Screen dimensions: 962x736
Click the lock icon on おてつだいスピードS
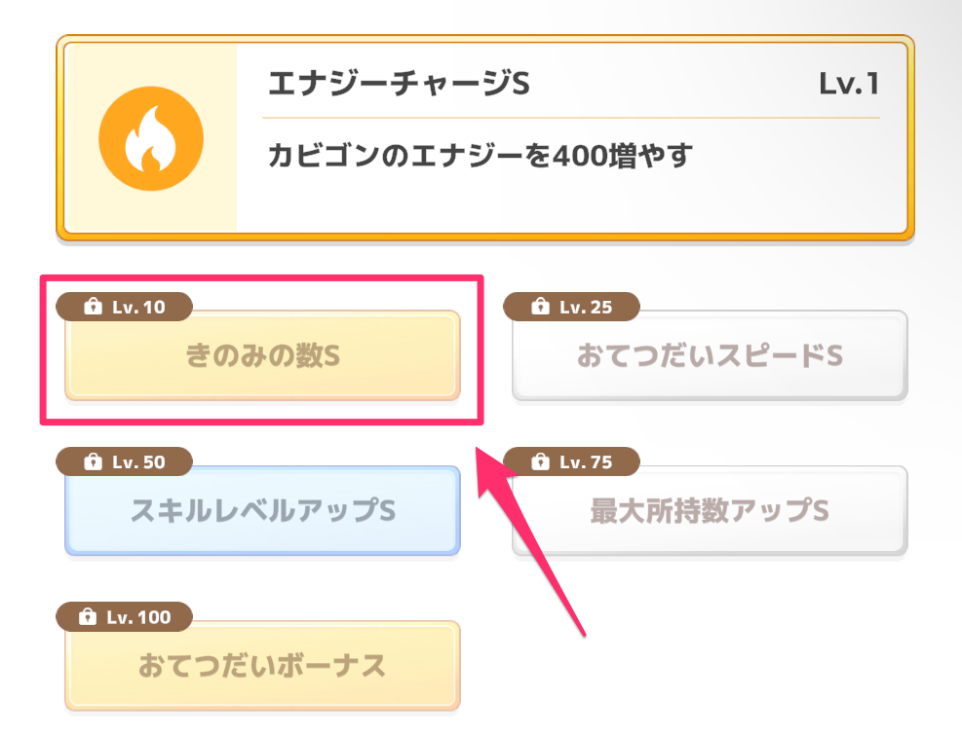(x=540, y=306)
